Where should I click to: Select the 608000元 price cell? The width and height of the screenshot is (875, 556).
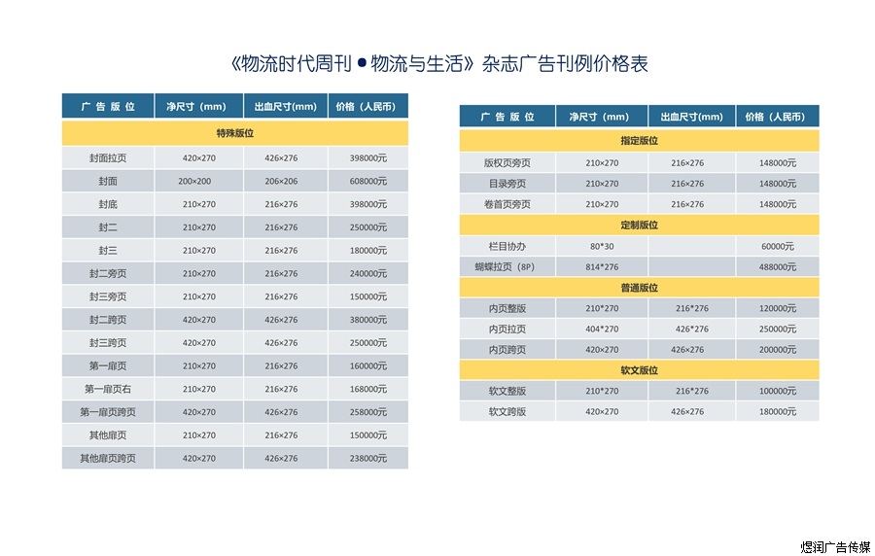pyautogui.click(x=368, y=181)
